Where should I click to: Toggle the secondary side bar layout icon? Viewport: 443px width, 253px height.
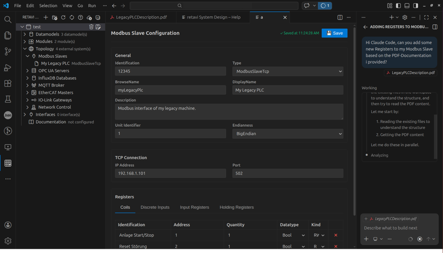415,6
